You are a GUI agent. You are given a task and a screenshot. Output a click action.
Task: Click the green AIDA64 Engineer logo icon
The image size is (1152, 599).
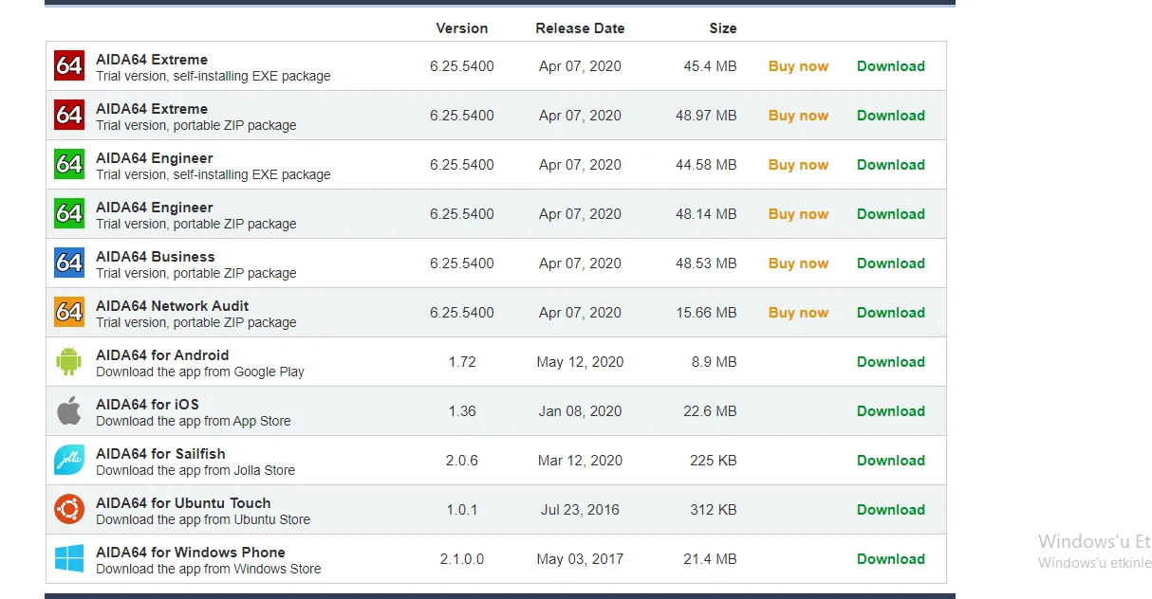click(68, 164)
